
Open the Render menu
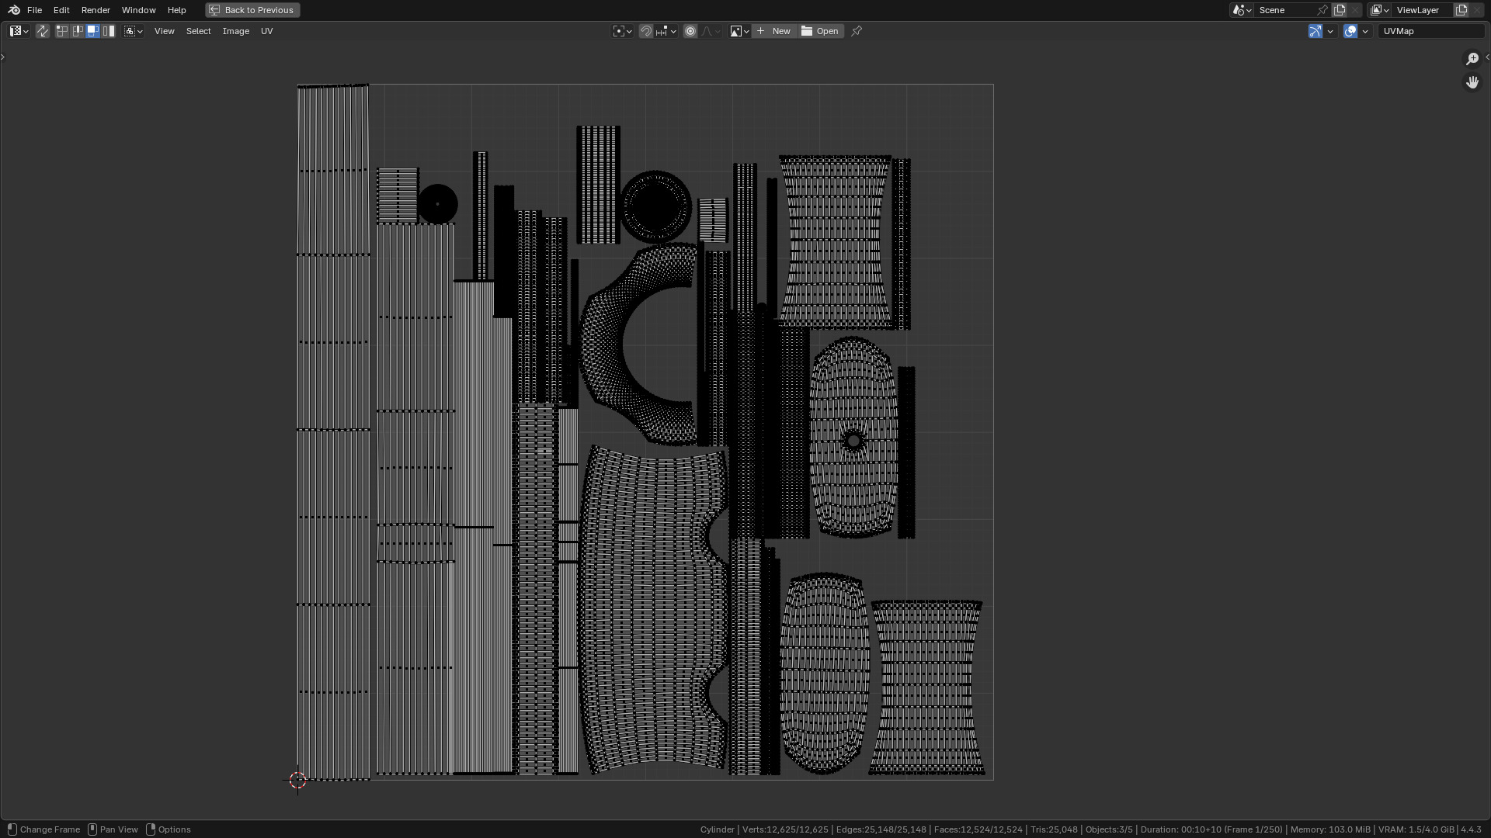(x=96, y=10)
